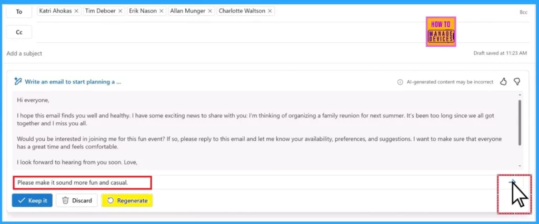The width and height of the screenshot is (539, 224).
Task: Click the Add a subject field
Action: [24, 54]
